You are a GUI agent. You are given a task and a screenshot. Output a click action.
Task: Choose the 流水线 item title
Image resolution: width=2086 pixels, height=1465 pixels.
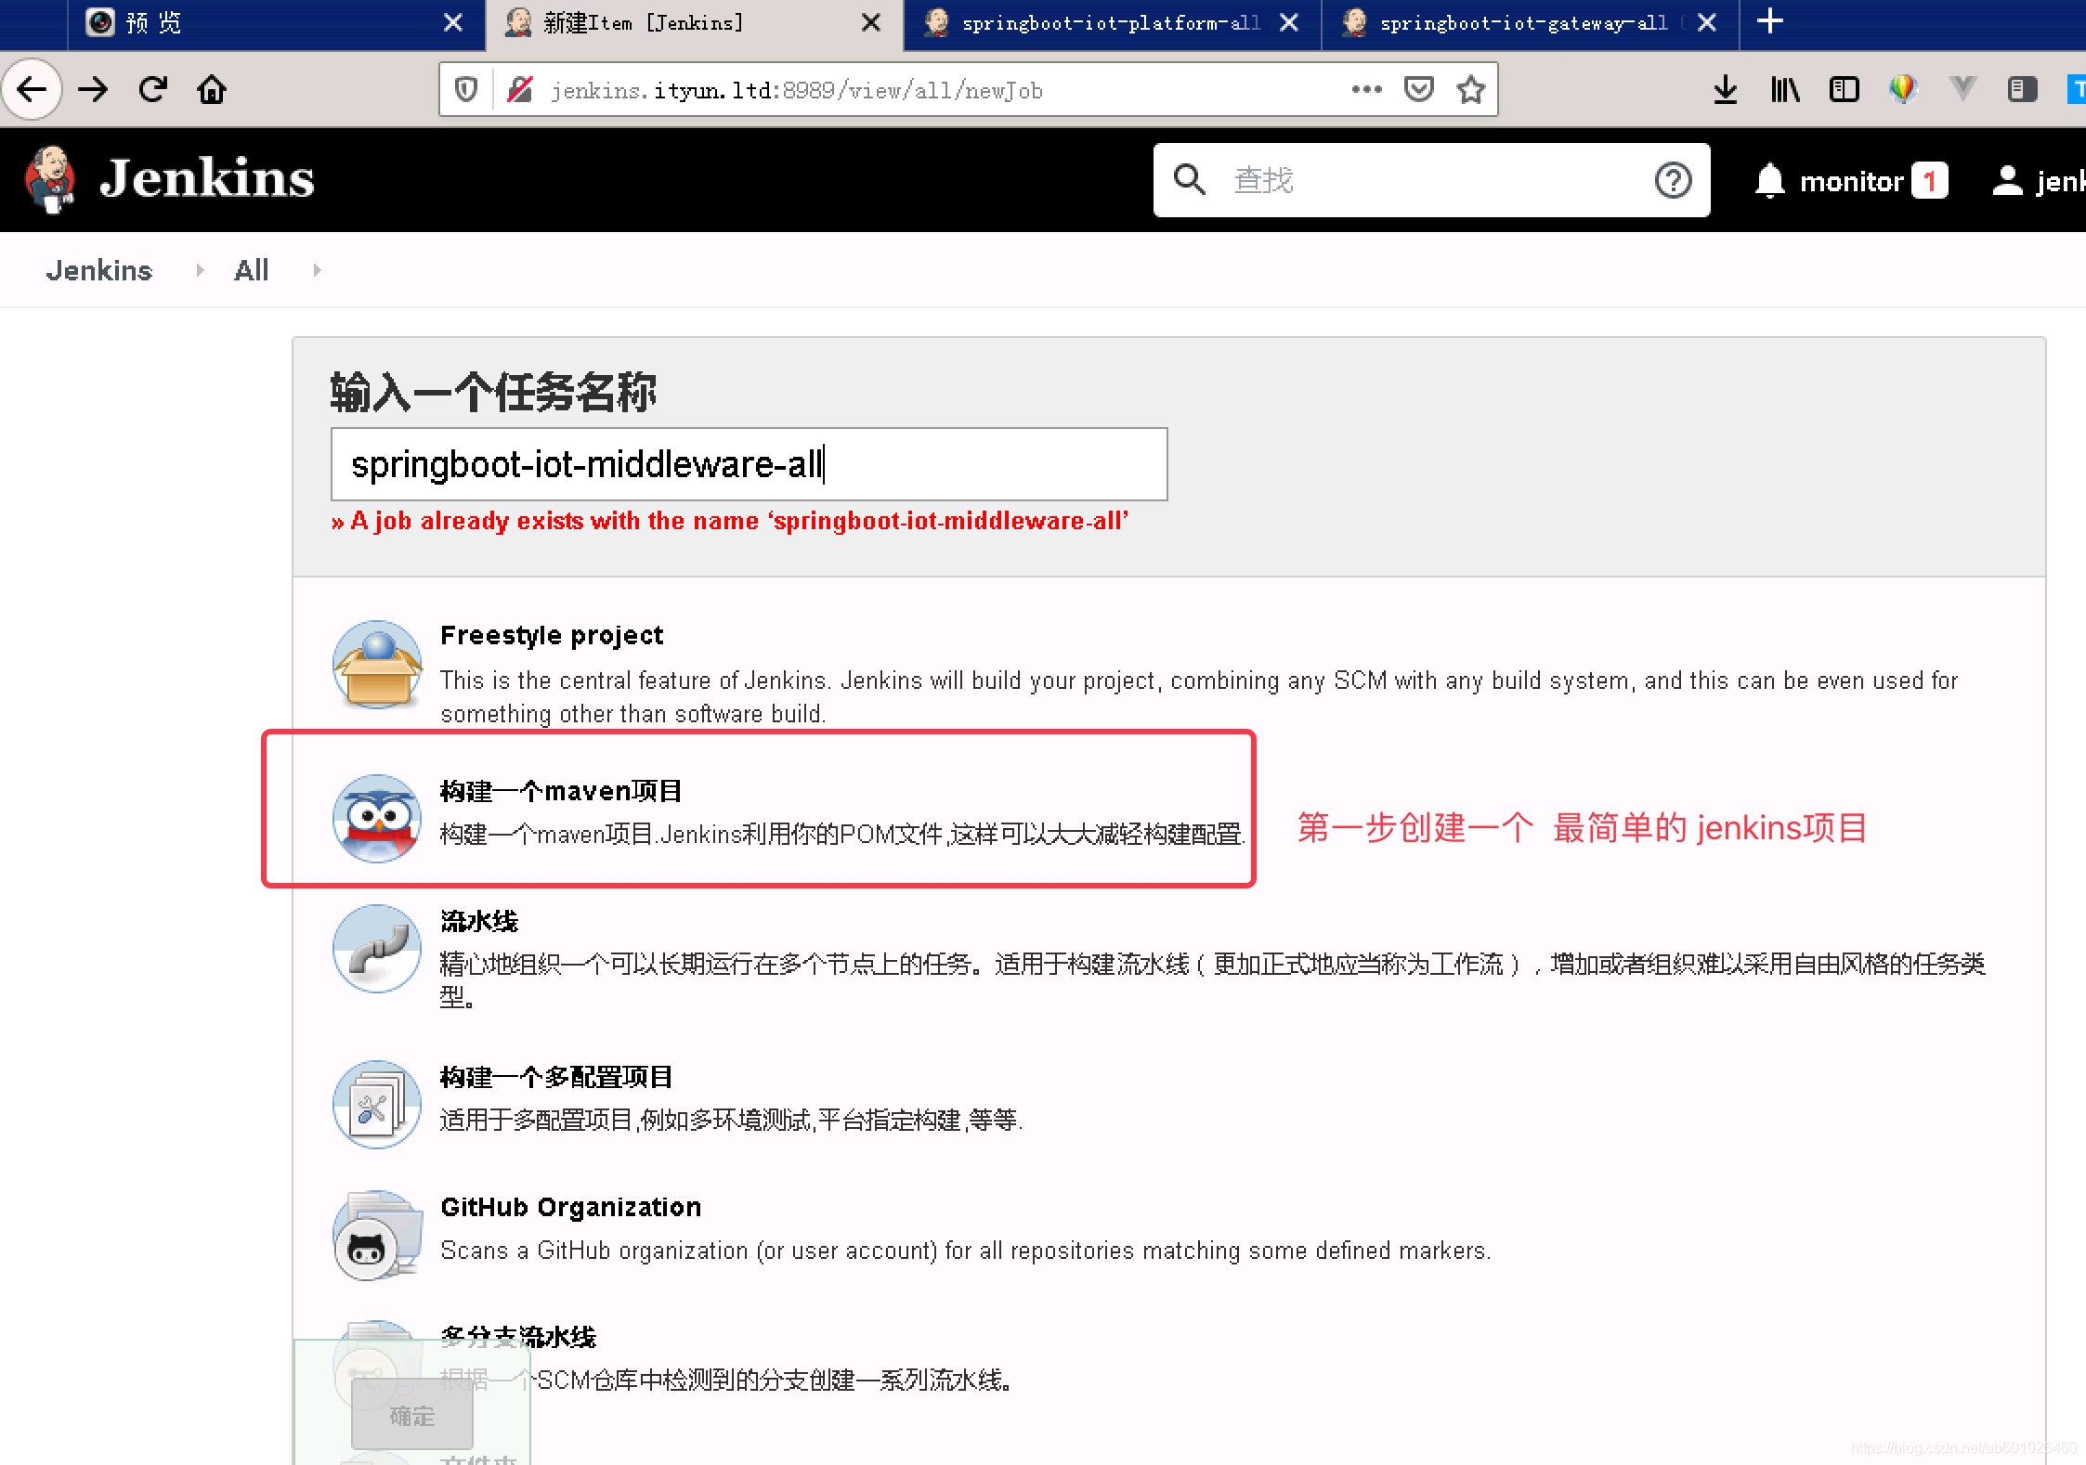(479, 921)
